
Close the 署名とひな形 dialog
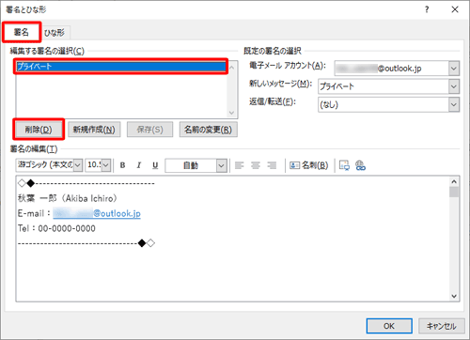455,9
